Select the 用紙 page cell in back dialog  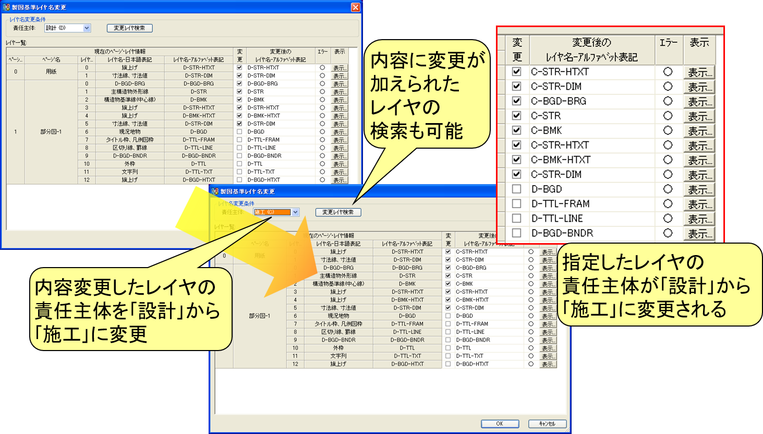[x=51, y=71]
